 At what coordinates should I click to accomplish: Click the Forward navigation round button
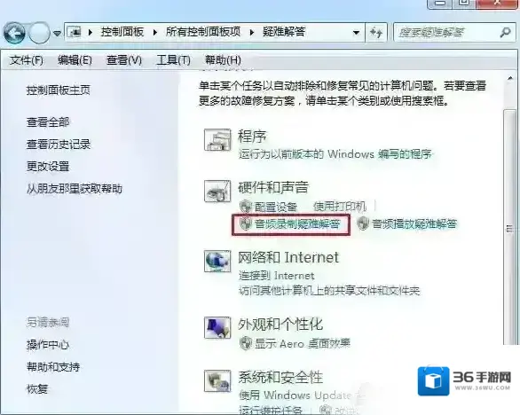[x=39, y=33]
